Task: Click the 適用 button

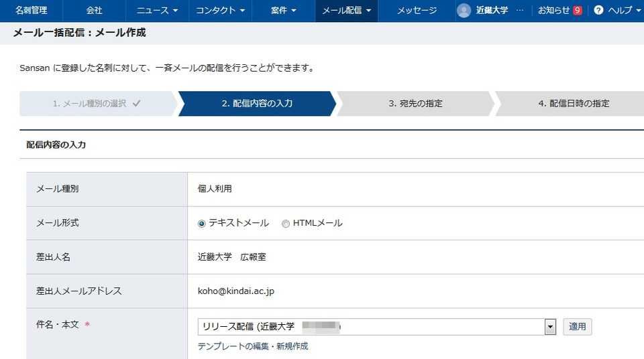Action: point(577,327)
